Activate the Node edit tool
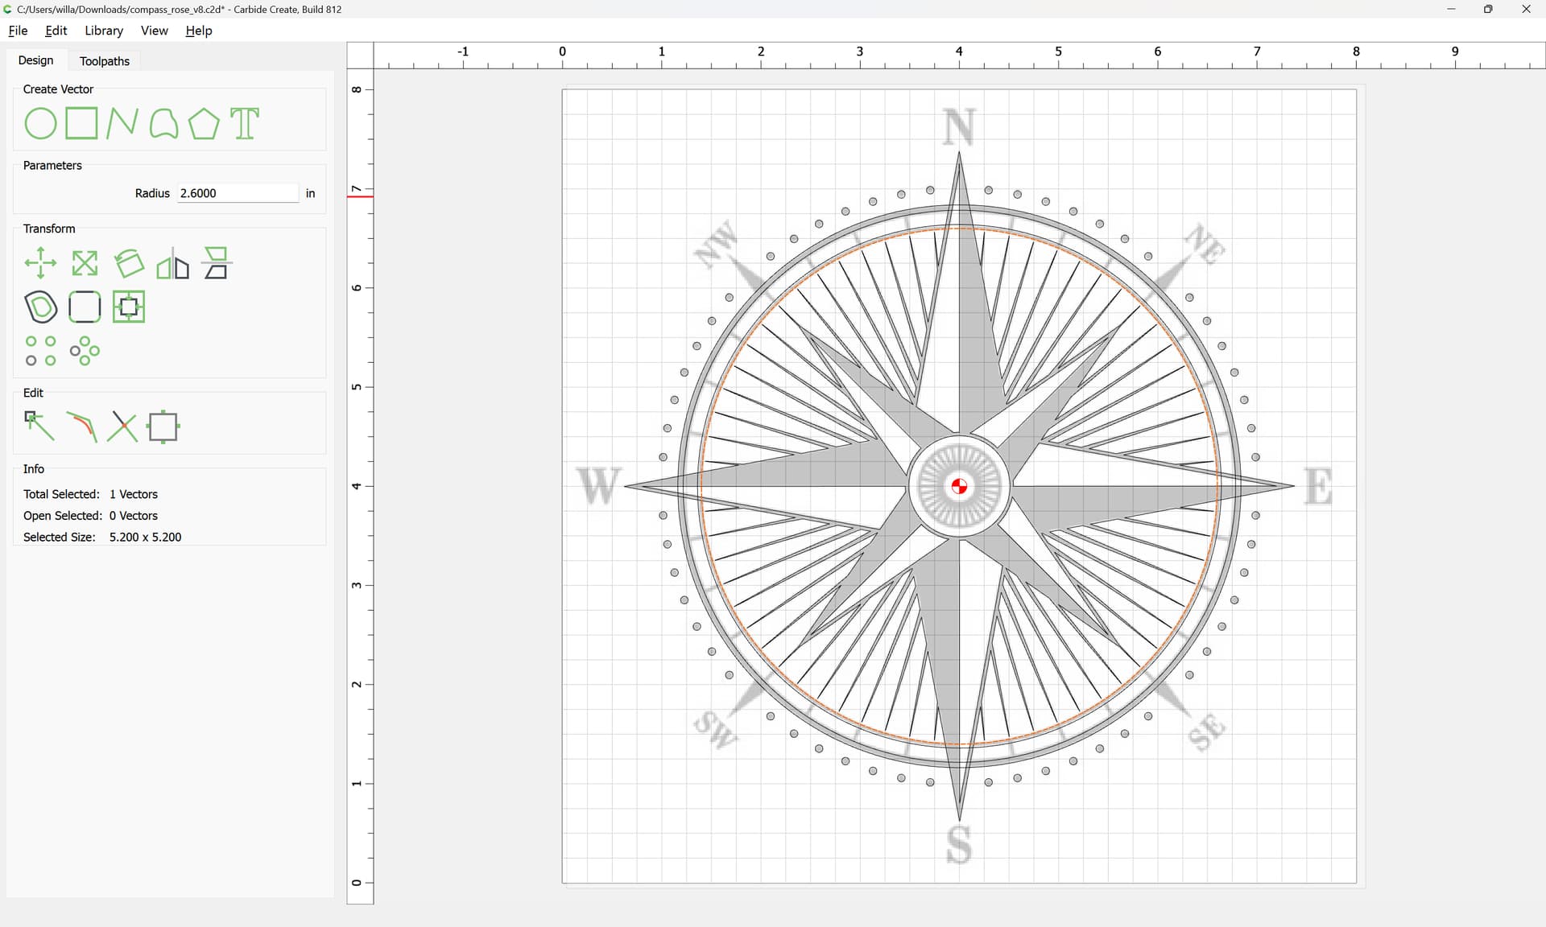1546x927 pixels. [39, 426]
